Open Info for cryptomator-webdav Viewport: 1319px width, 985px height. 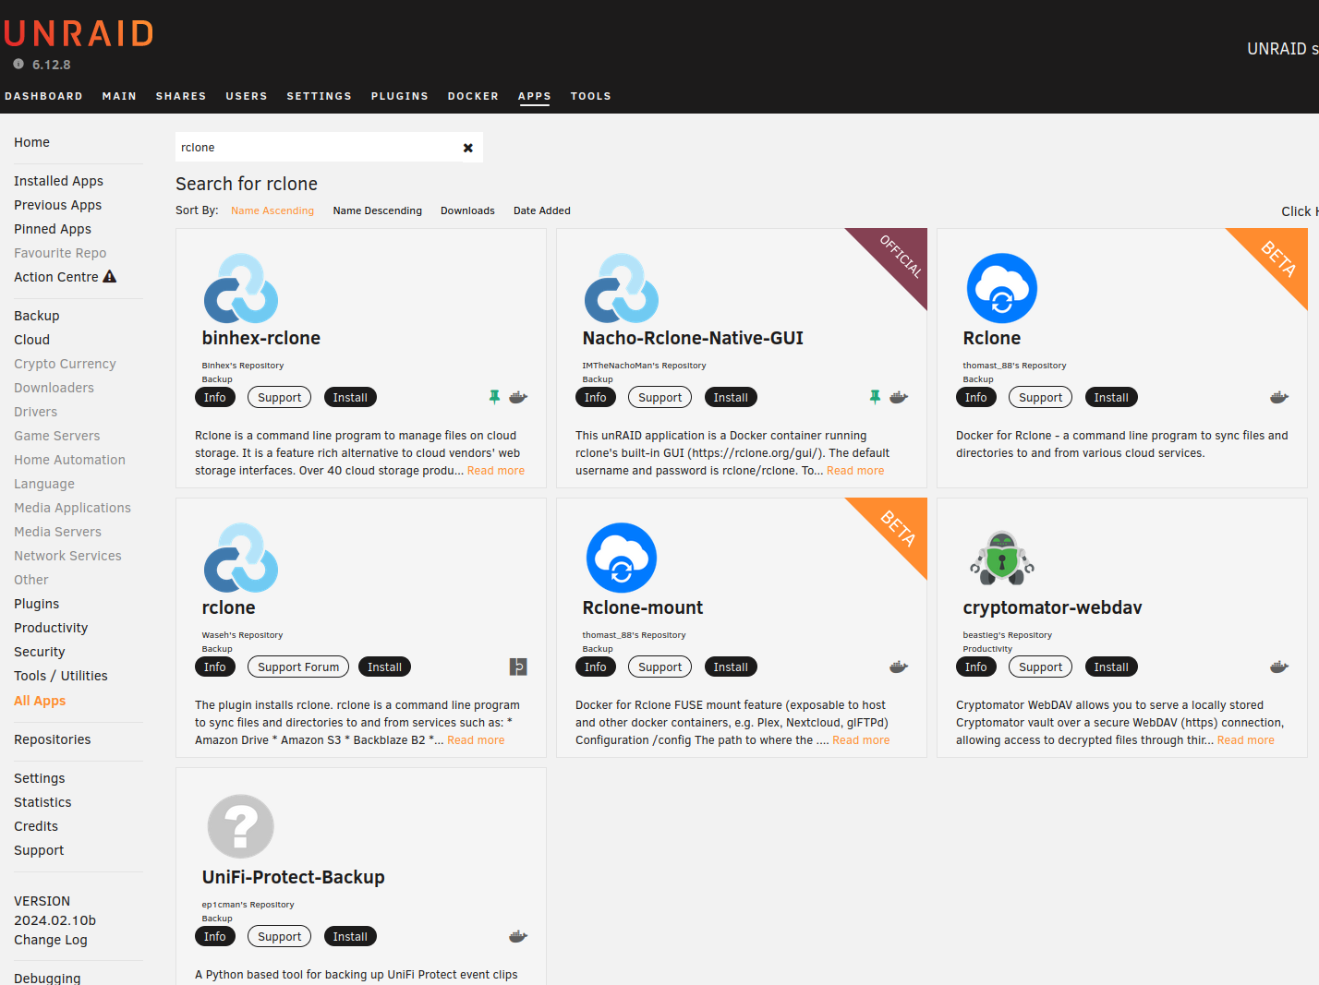coord(976,667)
